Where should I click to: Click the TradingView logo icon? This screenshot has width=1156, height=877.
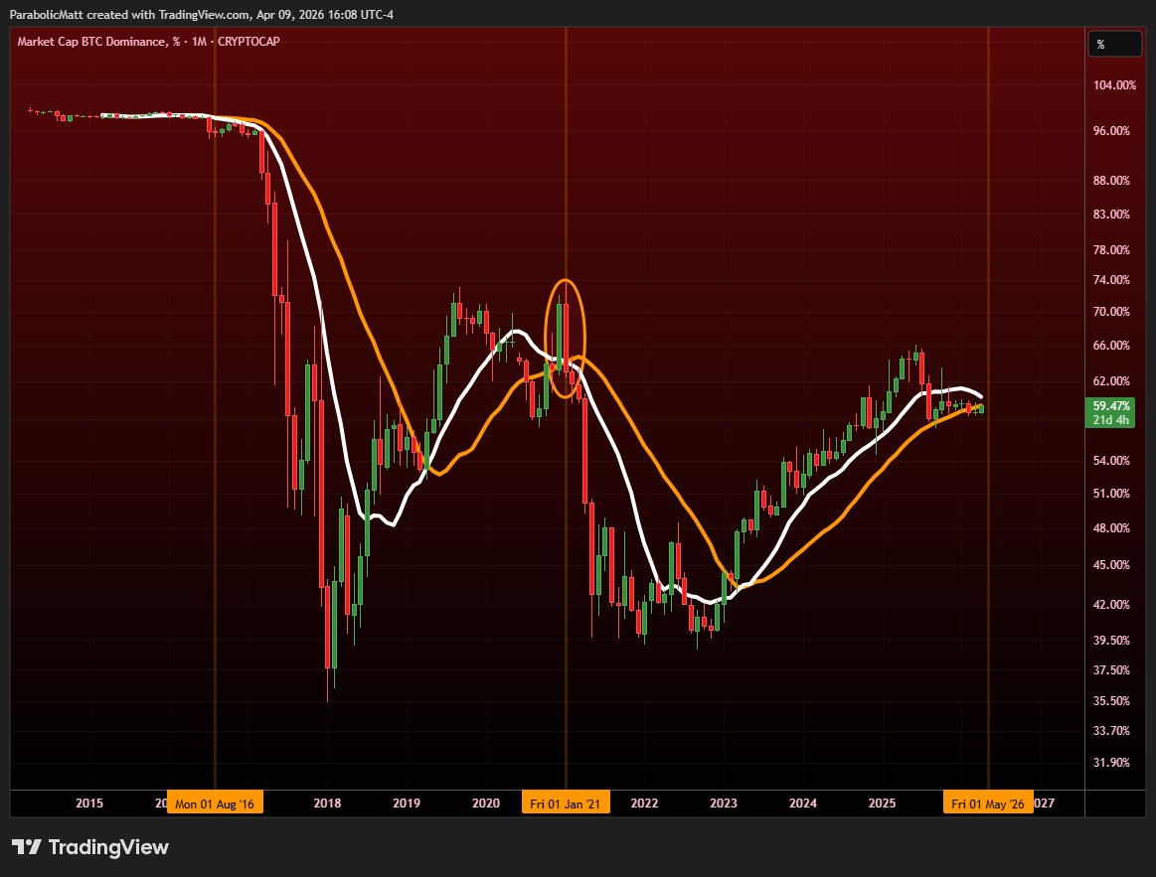coord(27,847)
